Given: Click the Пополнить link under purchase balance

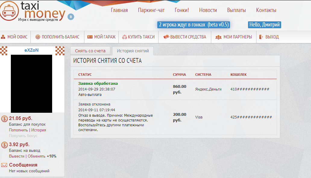Looking at the screenshot, I should click(x=18, y=130).
